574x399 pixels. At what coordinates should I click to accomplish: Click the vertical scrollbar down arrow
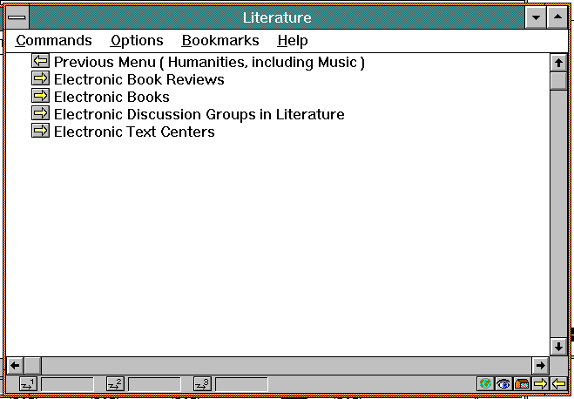558,346
